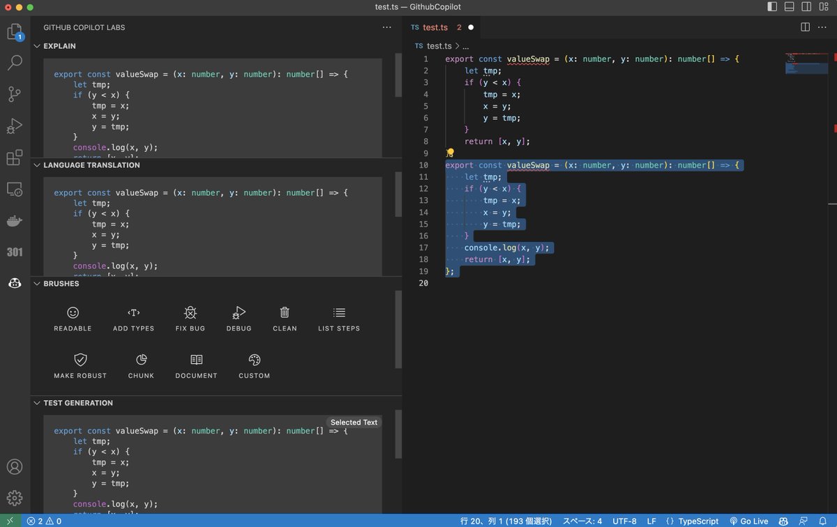The width and height of the screenshot is (837, 527).
Task: Apply the Chunk brush
Action: click(142, 367)
